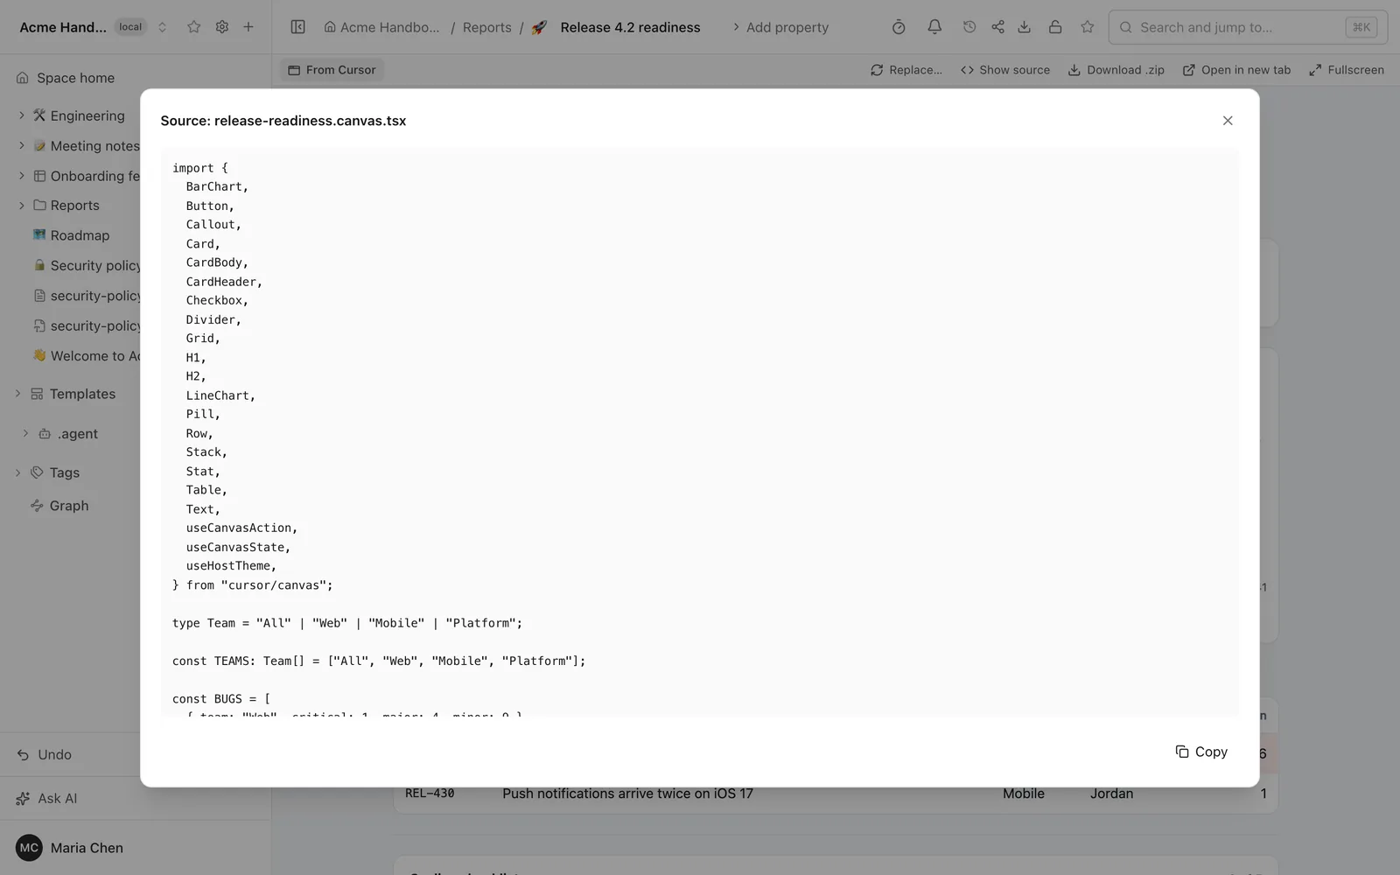This screenshot has width=1400, height=875.
Task: Open Maria Chen user profile
Action: click(87, 848)
